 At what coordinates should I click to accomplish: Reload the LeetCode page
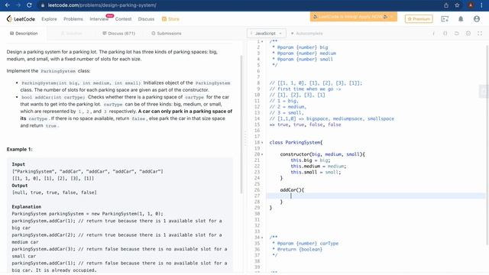[29, 5]
